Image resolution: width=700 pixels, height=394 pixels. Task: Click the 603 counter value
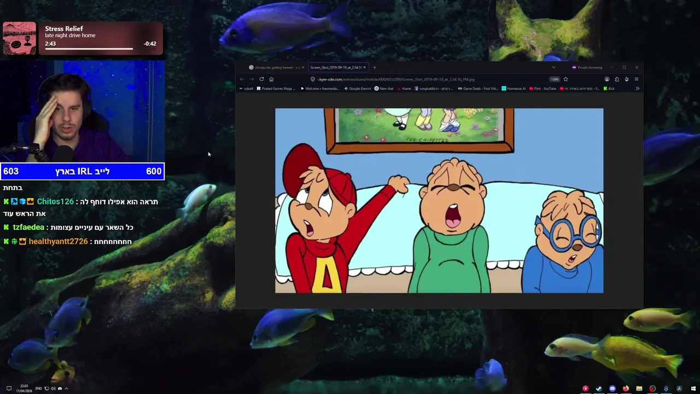[11, 171]
